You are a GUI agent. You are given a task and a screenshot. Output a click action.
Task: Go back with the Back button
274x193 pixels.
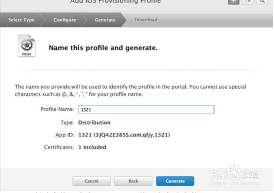click(133, 181)
